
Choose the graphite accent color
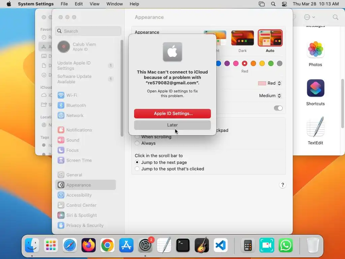(x=279, y=63)
